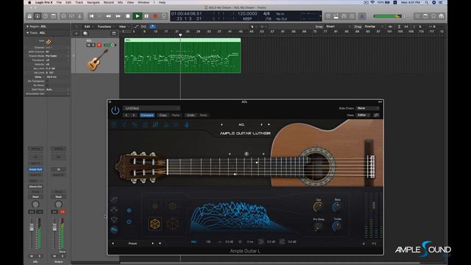Click the Stop transport button
Viewport: 471px width, 265px height.
127,16
